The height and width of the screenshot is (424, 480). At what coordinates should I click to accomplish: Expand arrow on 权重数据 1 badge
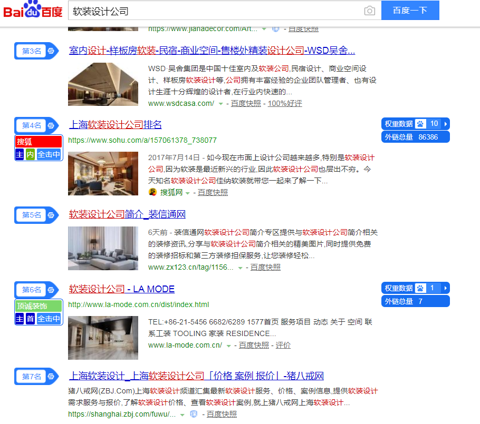pyautogui.click(x=446, y=288)
